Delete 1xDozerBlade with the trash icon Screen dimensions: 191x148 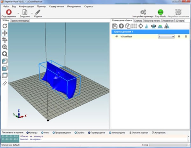tap(186, 37)
